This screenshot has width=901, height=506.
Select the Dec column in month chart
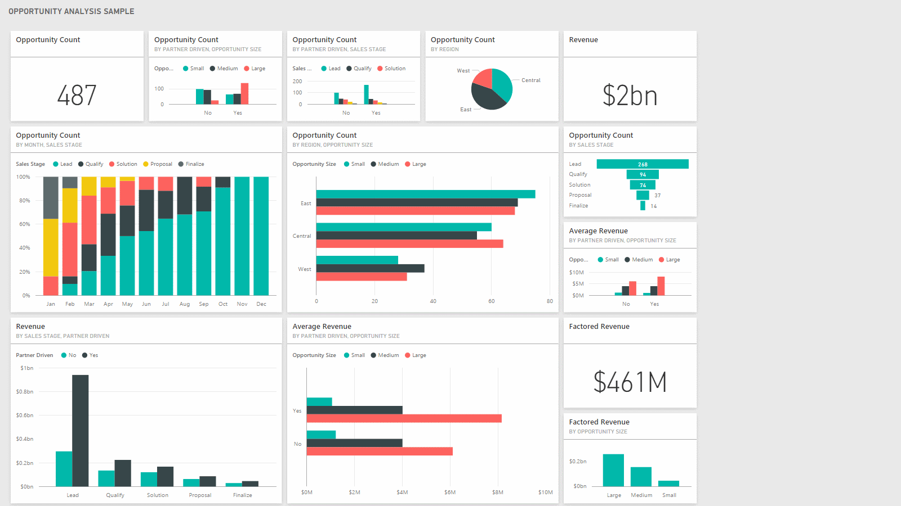261,236
